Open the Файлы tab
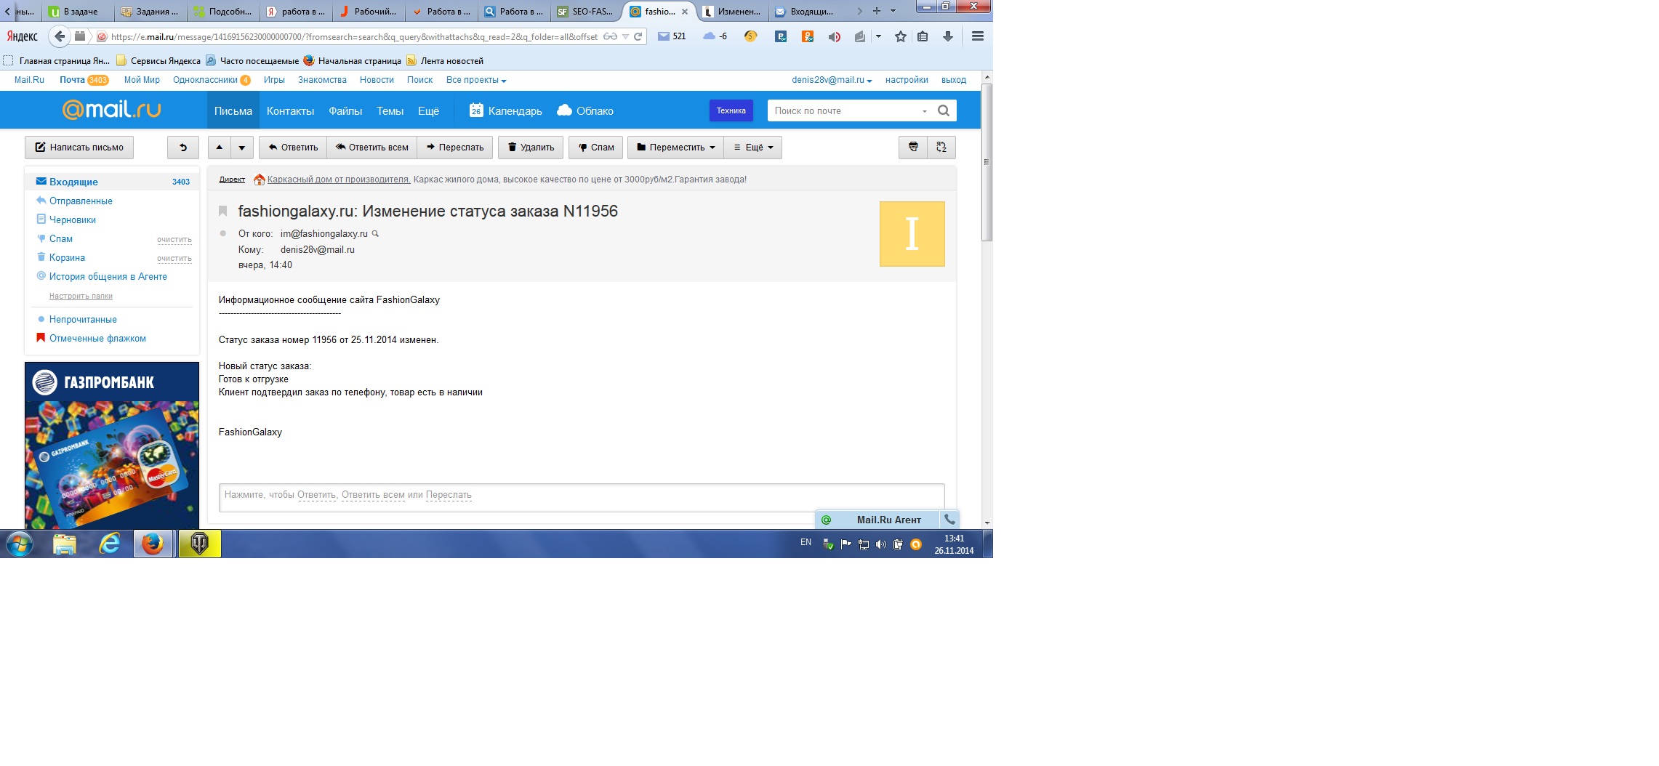The width and height of the screenshot is (1659, 766). click(x=345, y=110)
